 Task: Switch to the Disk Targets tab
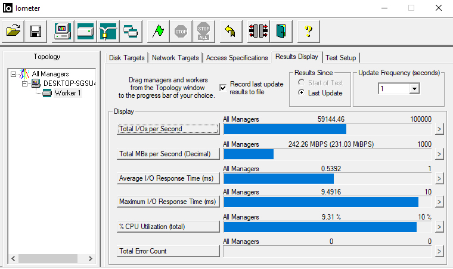126,58
